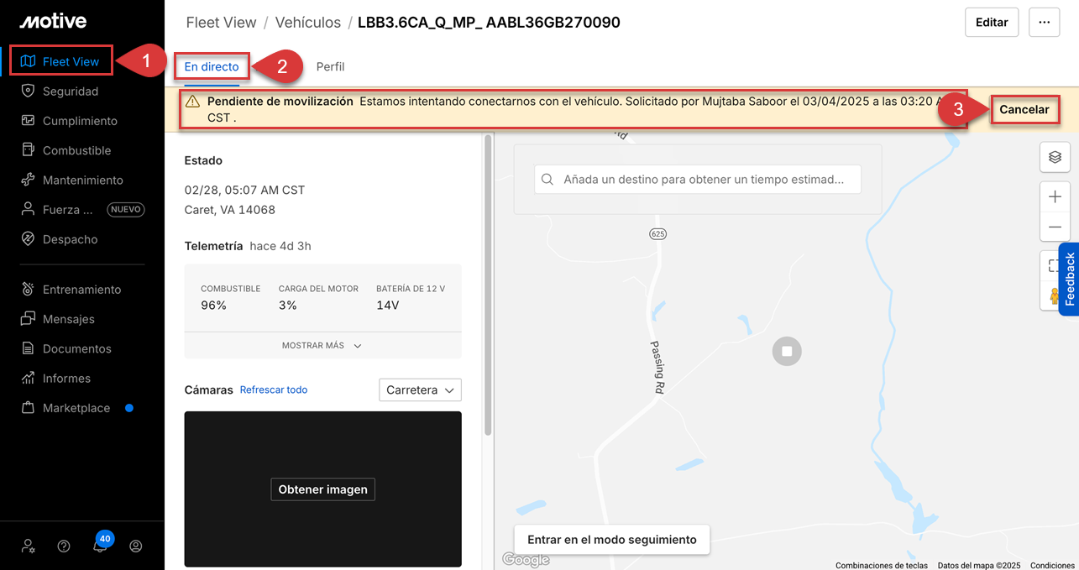This screenshot has width=1079, height=570.
Task: Click Entrar en el modo seguimiento
Action: pyautogui.click(x=612, y=540)
